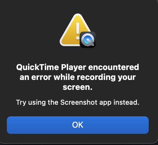Click the blue Q logo
This screenshot has height=145, width=158.
click(87, 39)
